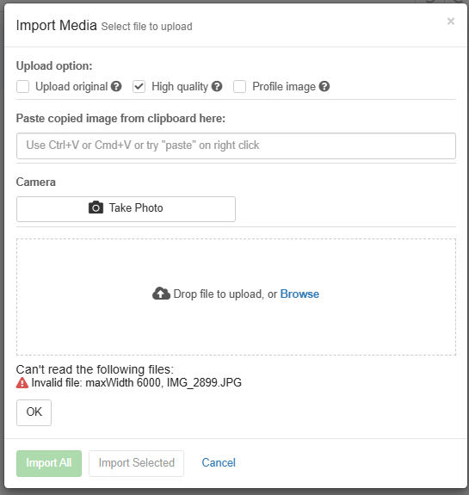Click the cloud upload icon
Screen dimensions: 469x495
pyautogui.click(x=161, y=294)
